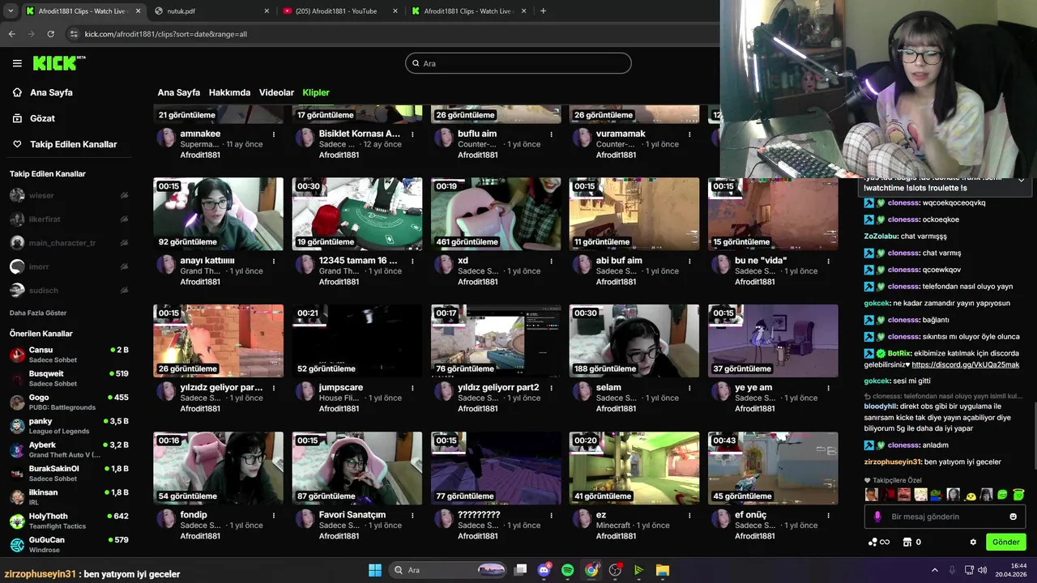1037x583 pixels.
Task: Toggle notifications for followed channel wieser
Action: click(124, 195)
